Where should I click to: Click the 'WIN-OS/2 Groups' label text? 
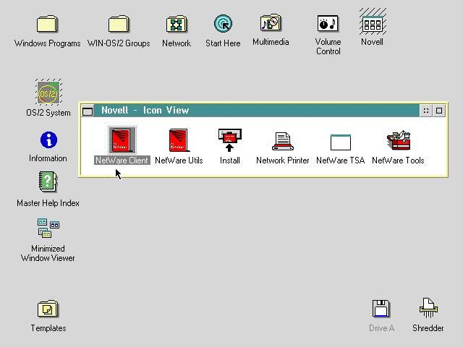pyautogui.click(x=119, y=43)
